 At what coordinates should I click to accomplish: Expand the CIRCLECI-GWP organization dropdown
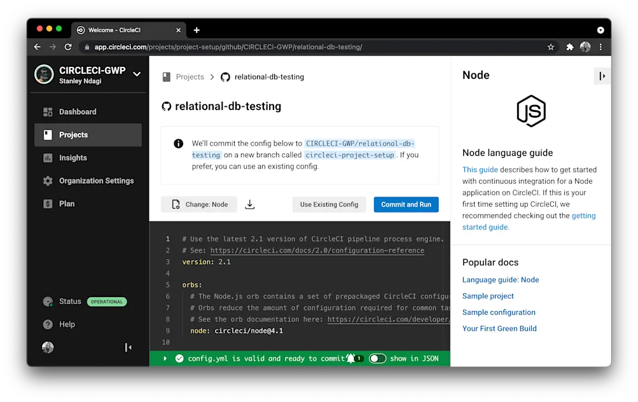coord(136,74)
